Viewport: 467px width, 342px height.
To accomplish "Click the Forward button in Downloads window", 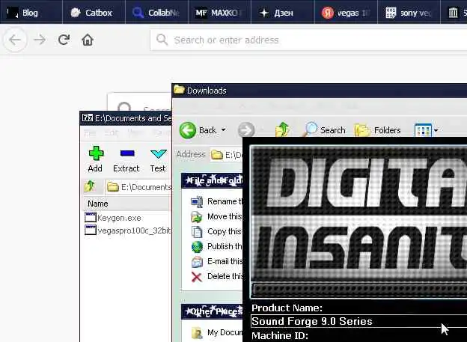I will pos(246,130).
